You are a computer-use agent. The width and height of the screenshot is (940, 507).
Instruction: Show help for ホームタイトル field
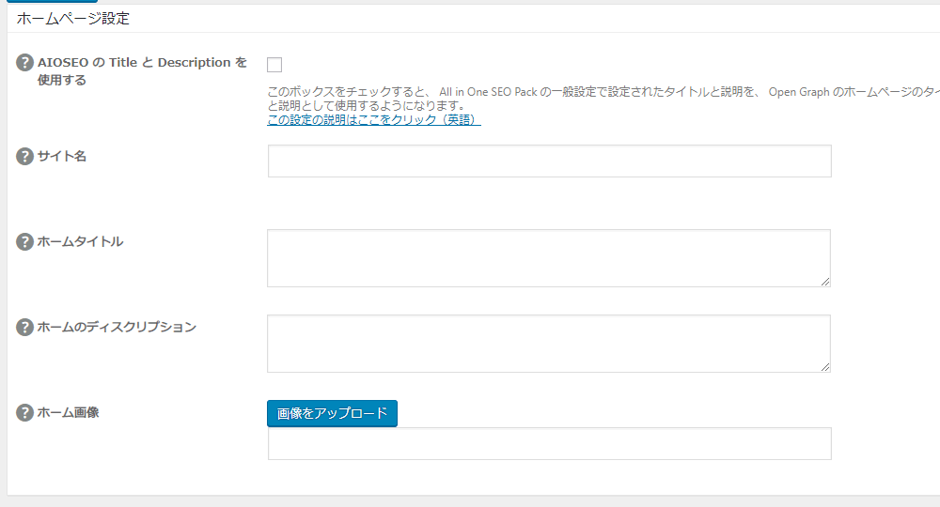25,241
